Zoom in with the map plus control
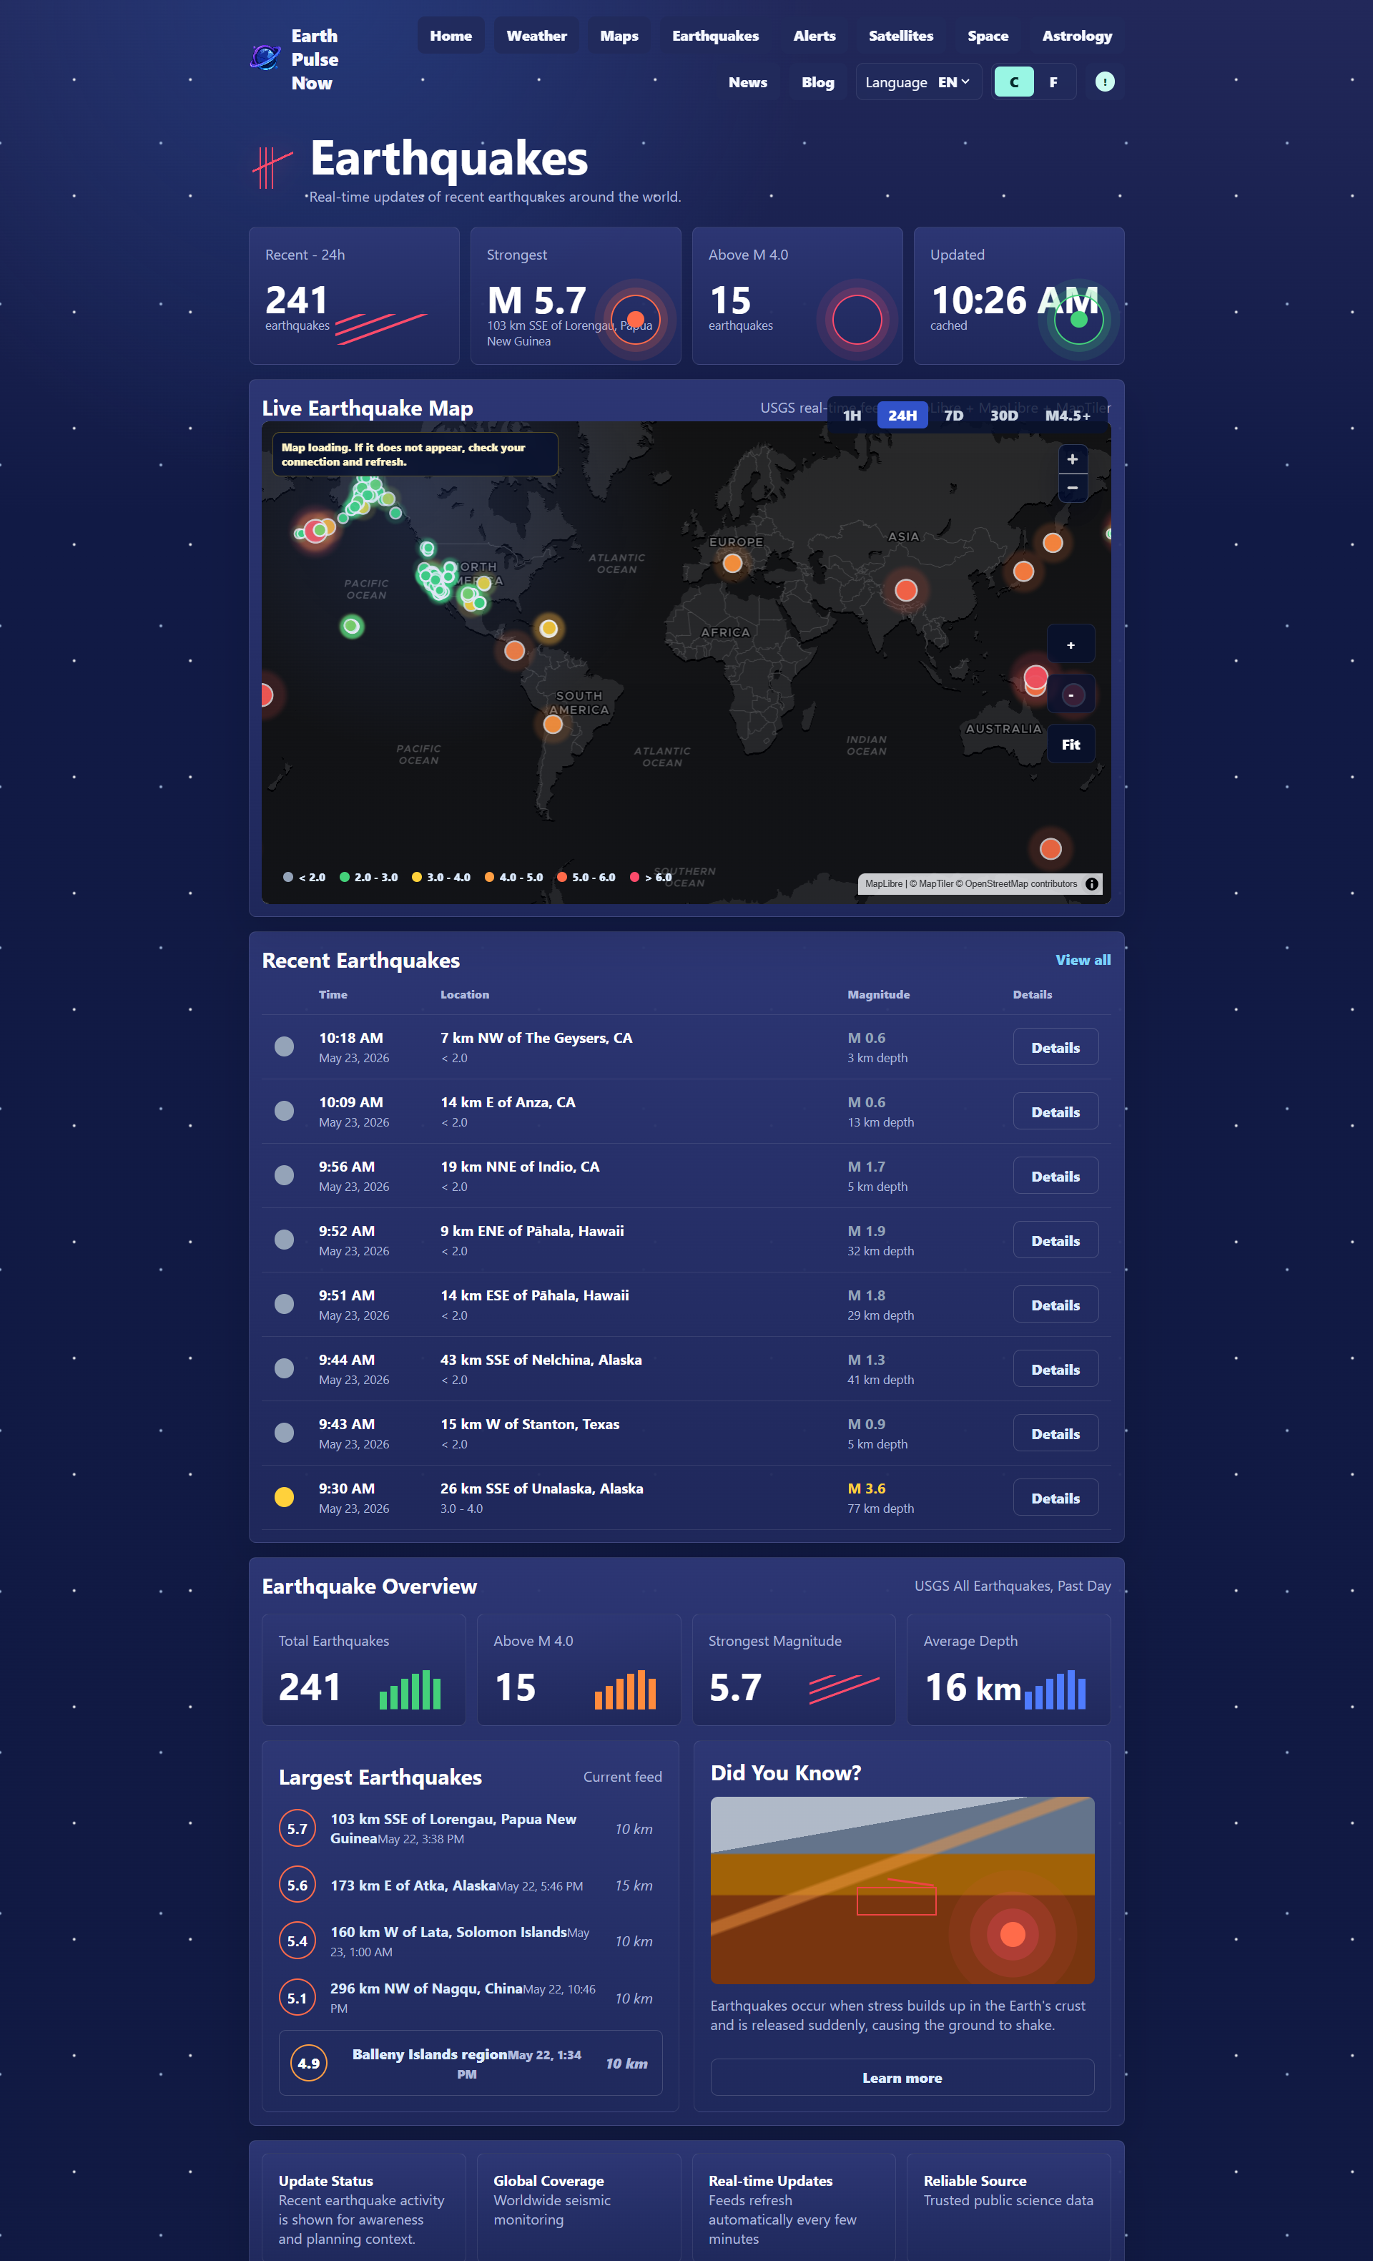 click(1072, 458)
